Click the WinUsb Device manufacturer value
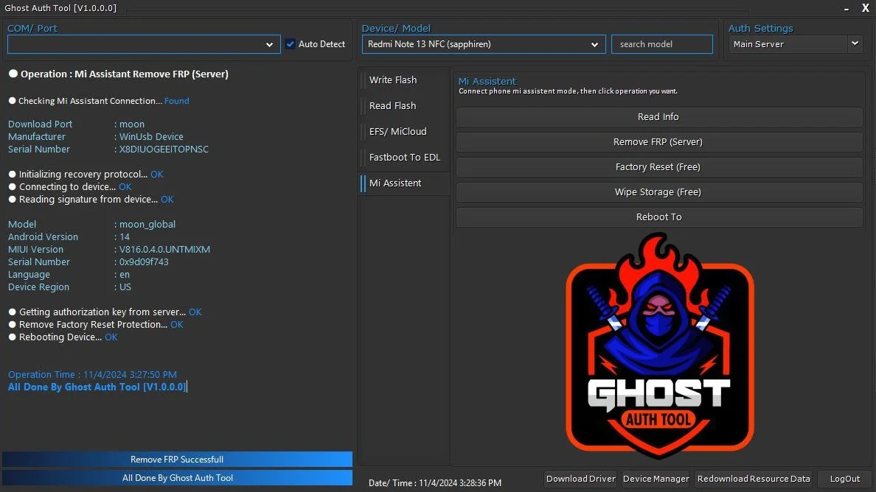Screen dimensions: 876x492 click(151, 137)
